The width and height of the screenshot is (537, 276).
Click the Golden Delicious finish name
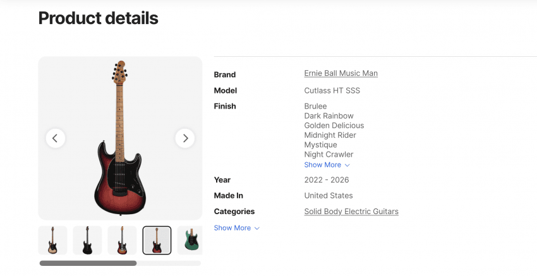click(334, 126)
